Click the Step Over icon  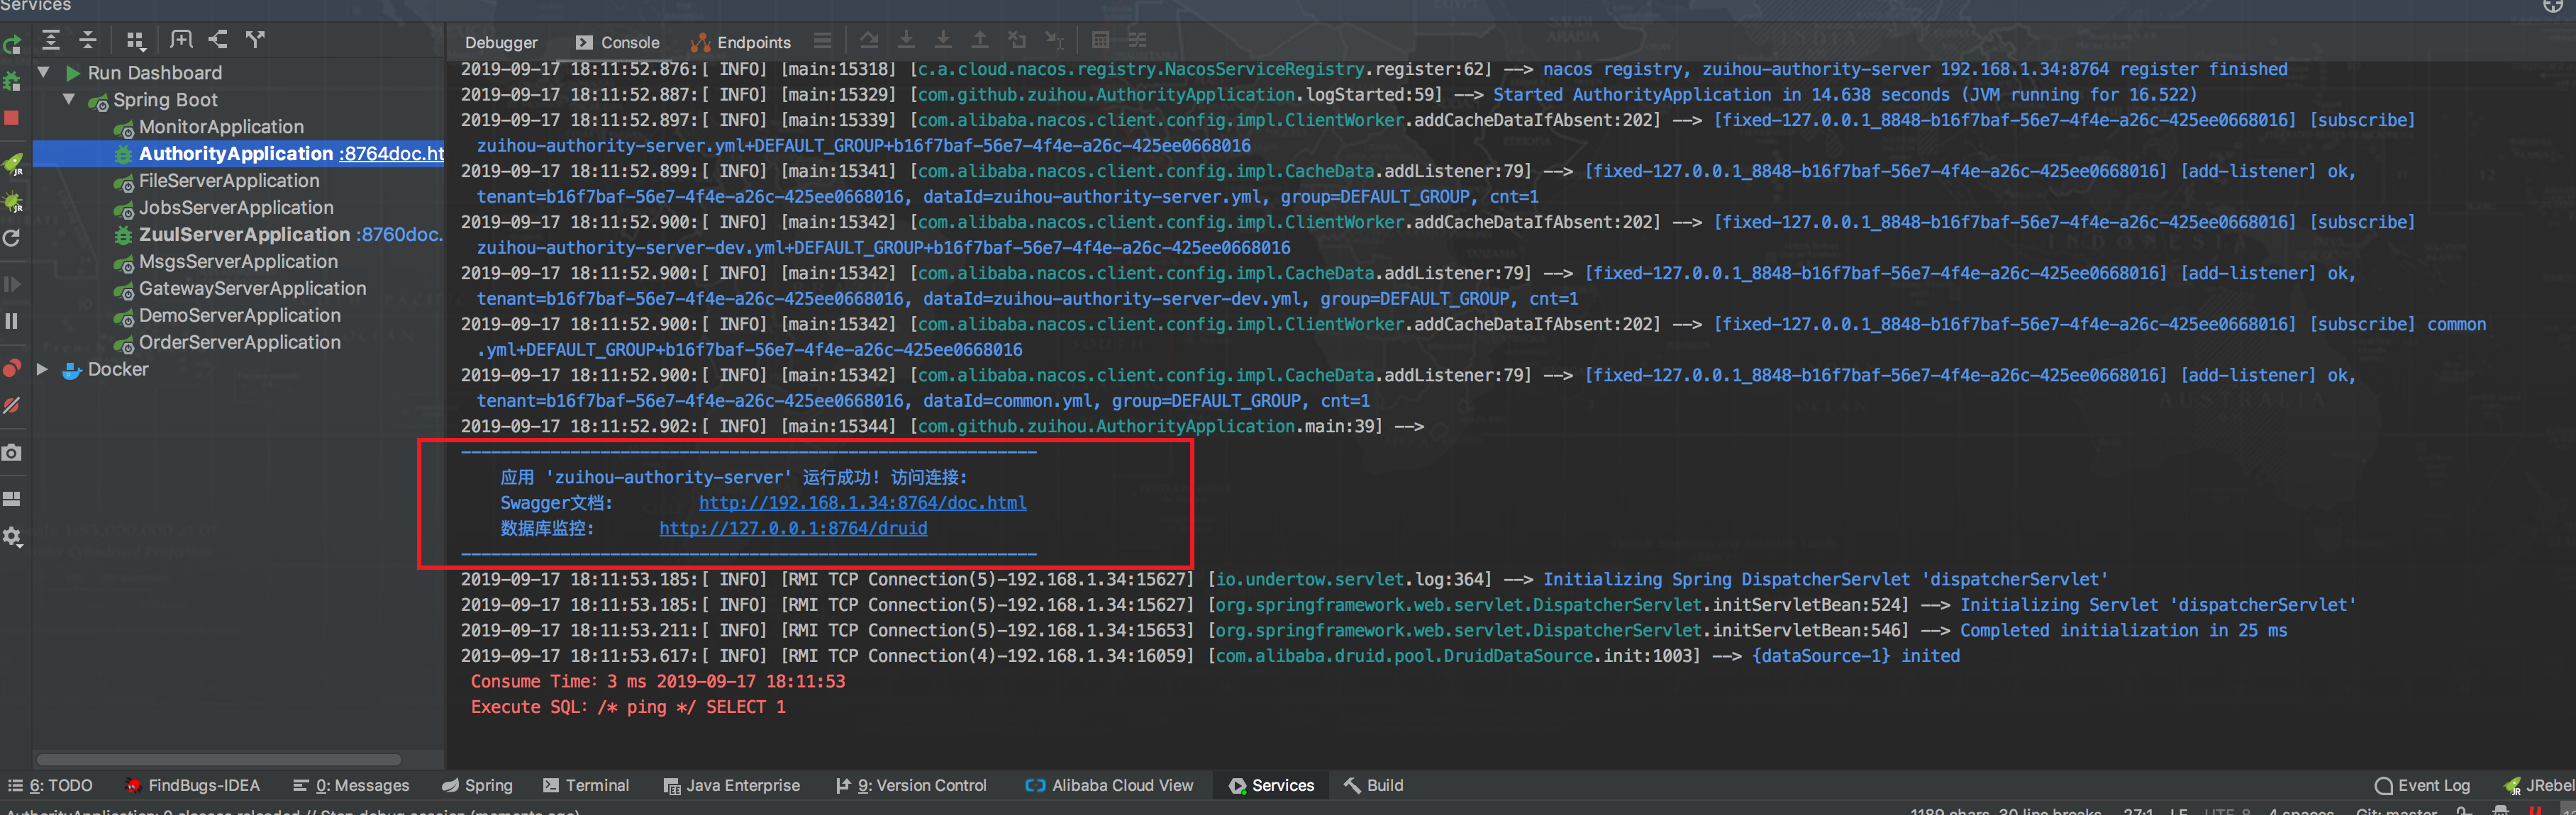pos(869,41)
